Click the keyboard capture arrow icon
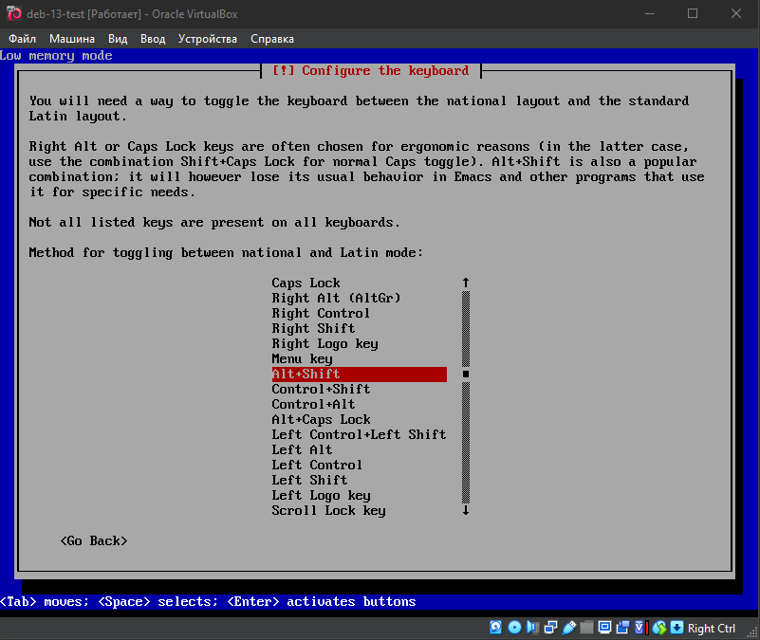 (x=677, y=628)
